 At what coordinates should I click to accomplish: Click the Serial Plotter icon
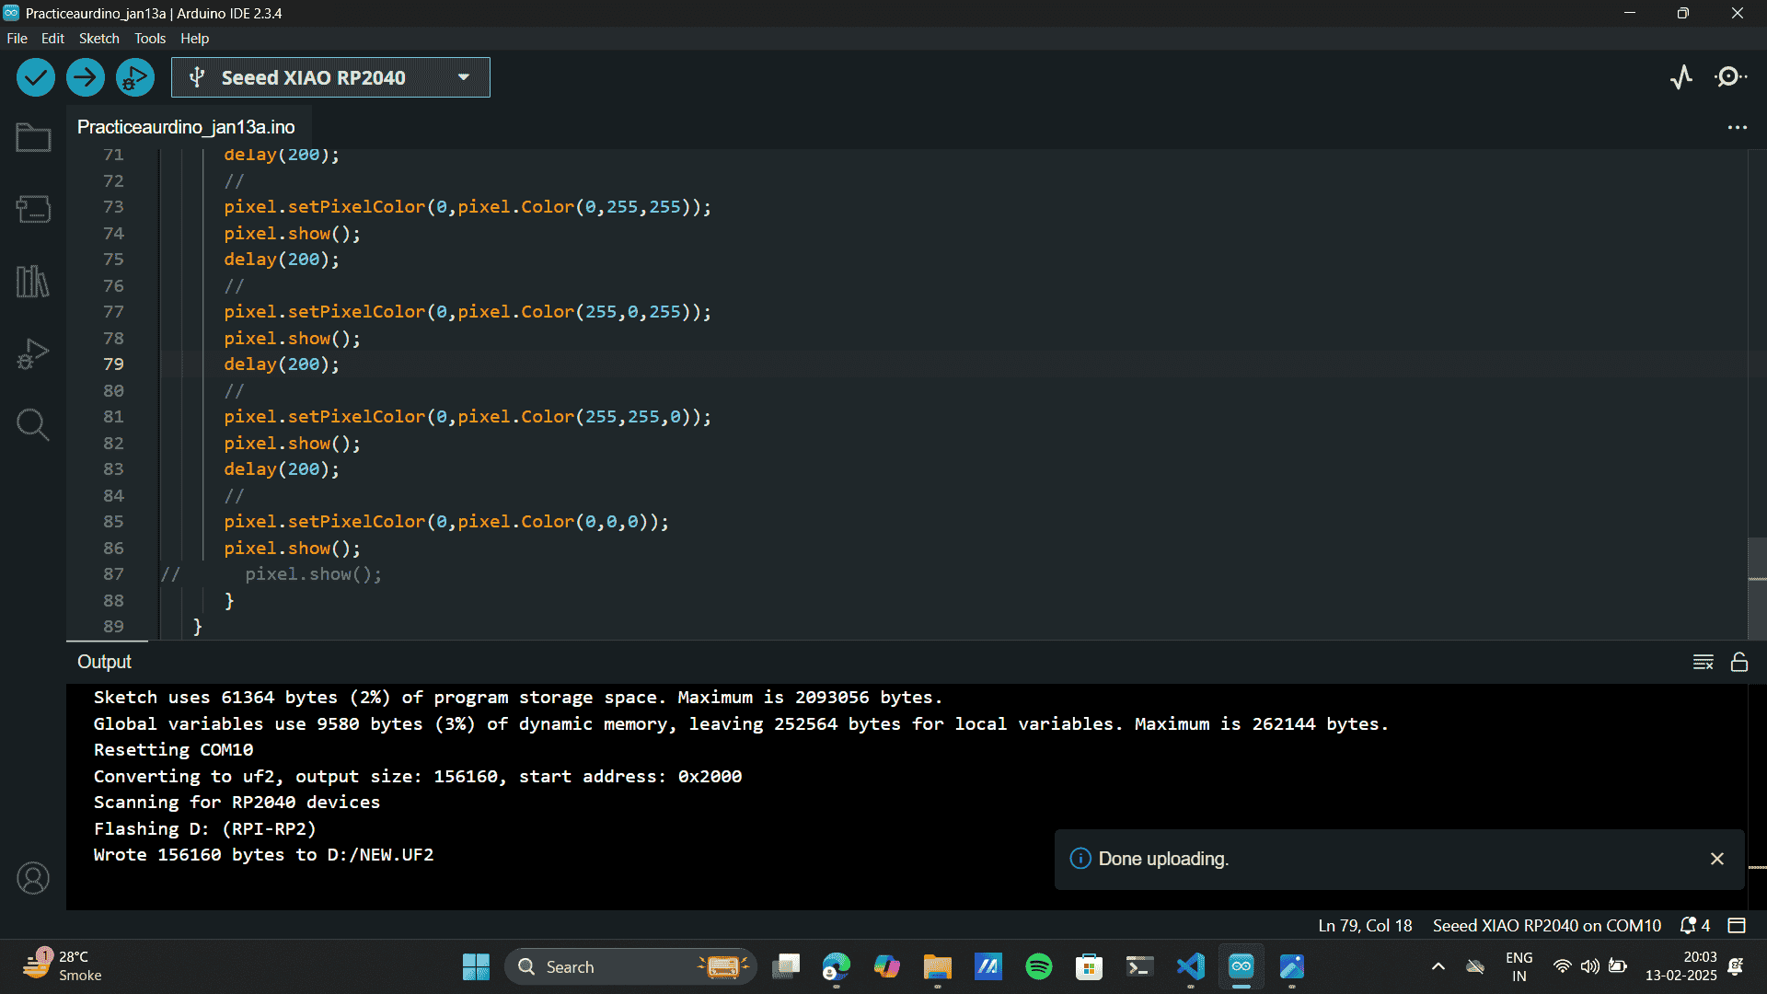(1680, 76)
